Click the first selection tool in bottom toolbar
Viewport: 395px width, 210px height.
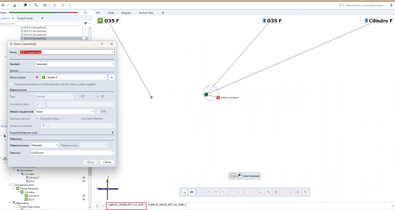[184, 192]
